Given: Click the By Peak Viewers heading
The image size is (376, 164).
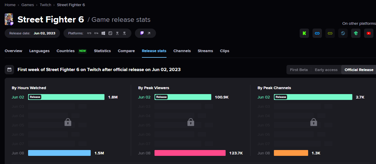Looking at the screenshot, I should [154, 88].
